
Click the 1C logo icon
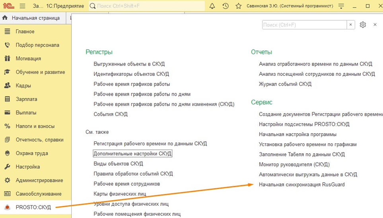click(x=8, y=6)
